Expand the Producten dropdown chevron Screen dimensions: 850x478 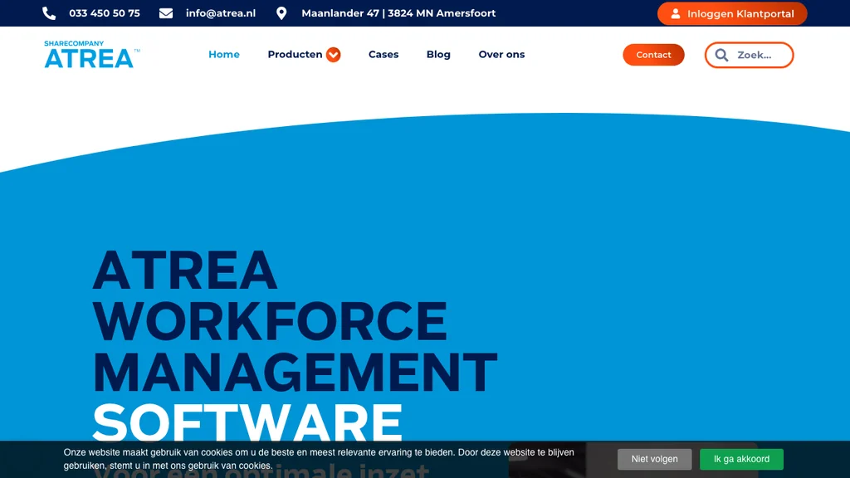point(334,55)
